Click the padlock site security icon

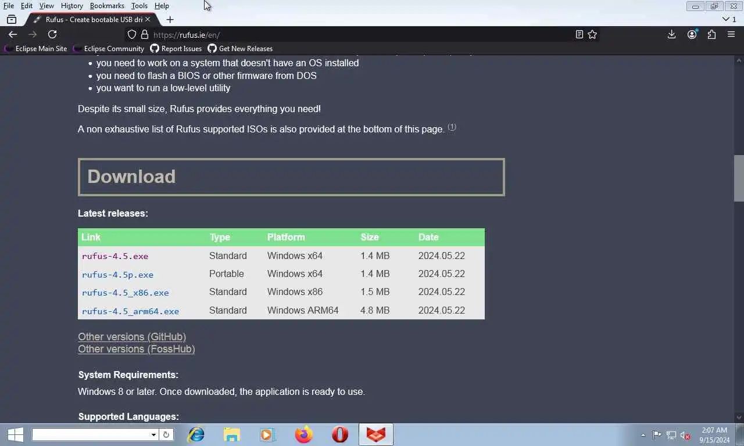point(145,34)
